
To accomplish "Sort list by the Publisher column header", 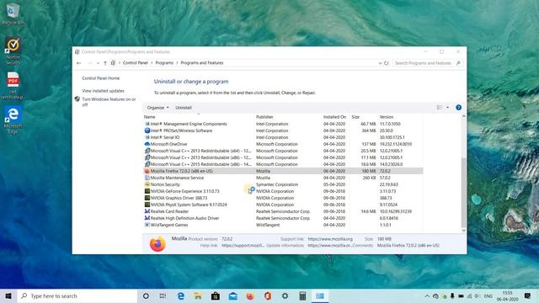I will pyautogui.click(x=264, y=117).
